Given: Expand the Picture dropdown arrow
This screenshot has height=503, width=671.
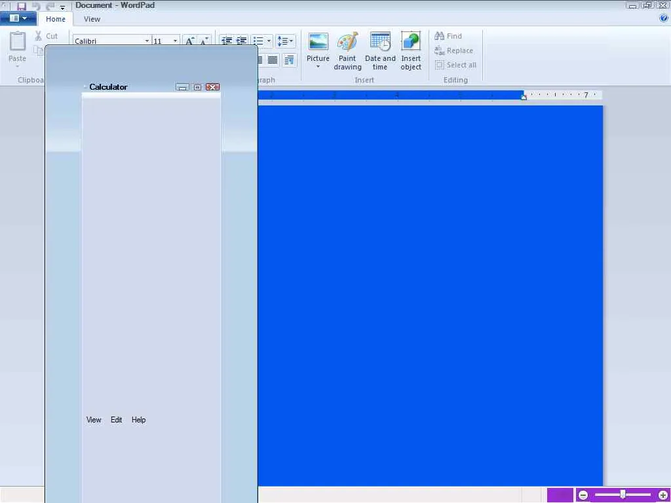Looking at the screenshot, I should click(x=318, y=67).
